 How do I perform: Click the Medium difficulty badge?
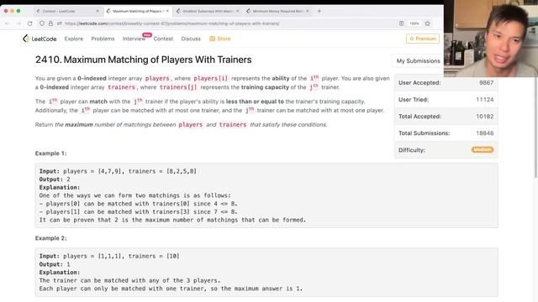482,149
